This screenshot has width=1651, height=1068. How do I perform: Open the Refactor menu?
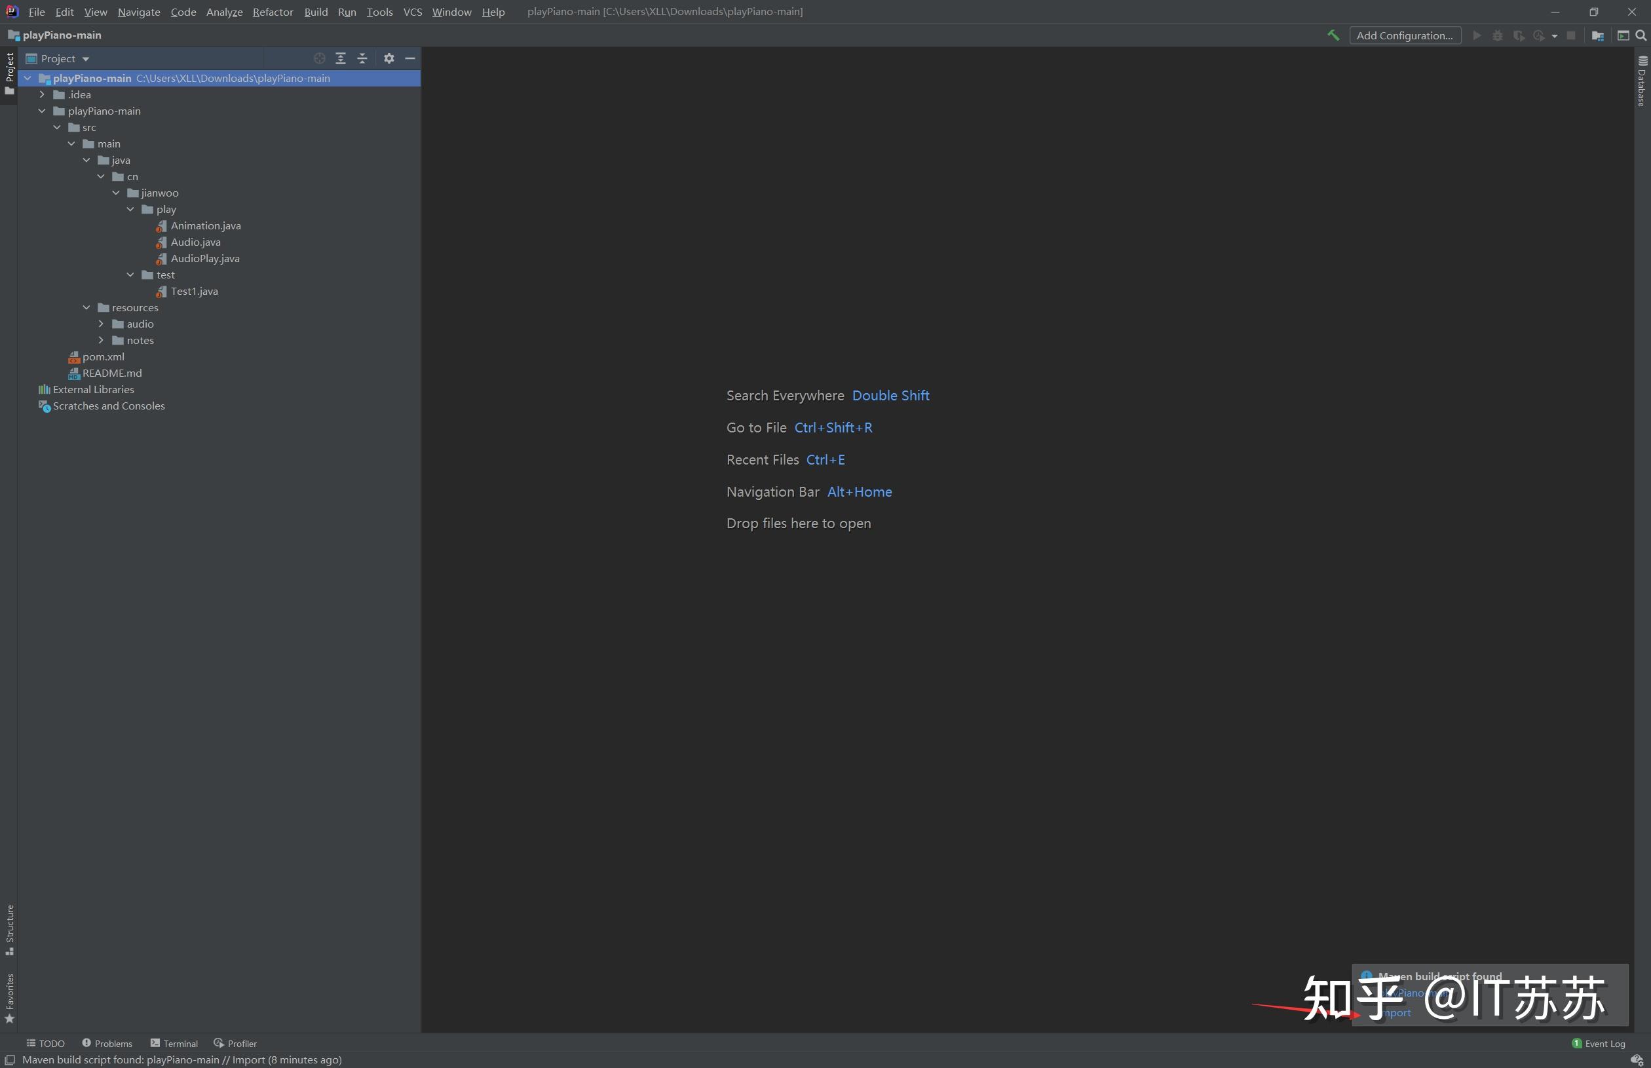273,12
